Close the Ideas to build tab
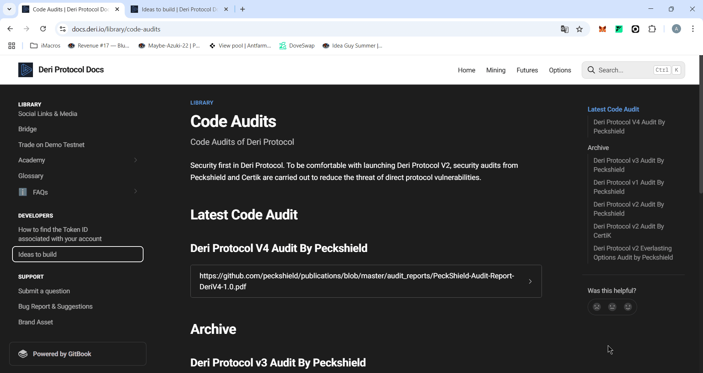This screenshot has height=373, width=703. click(226, 9)
